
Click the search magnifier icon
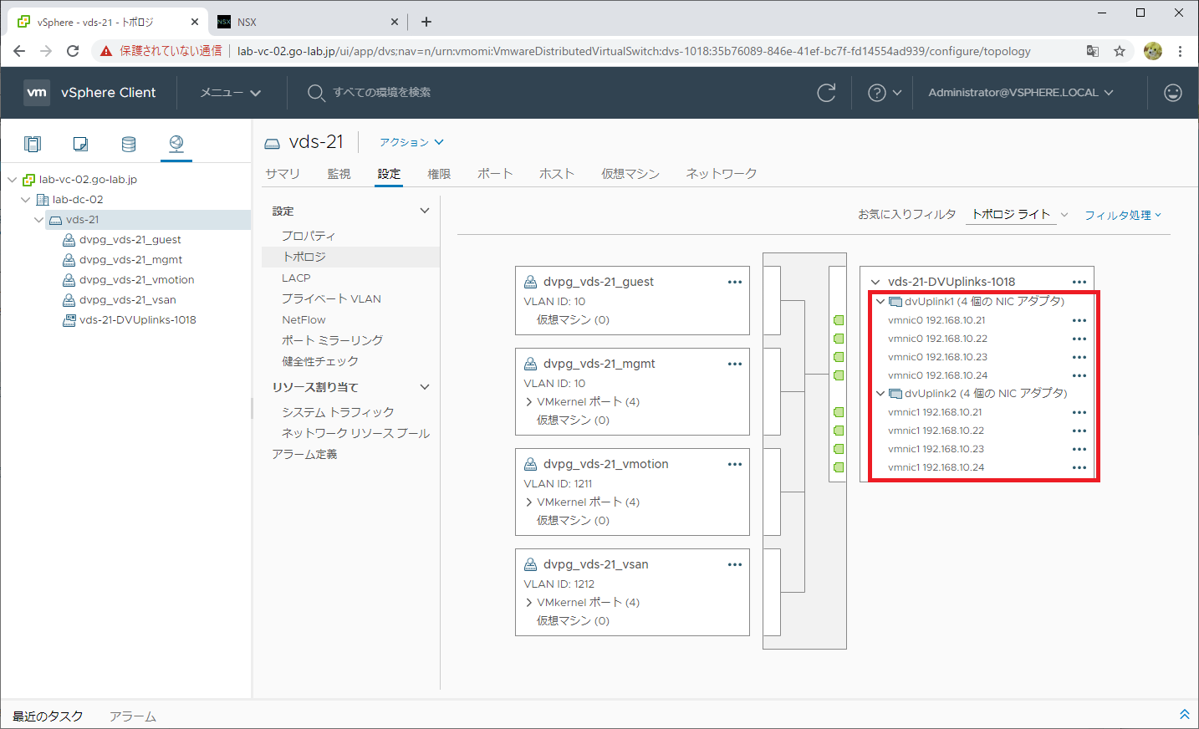click(316, 93)
